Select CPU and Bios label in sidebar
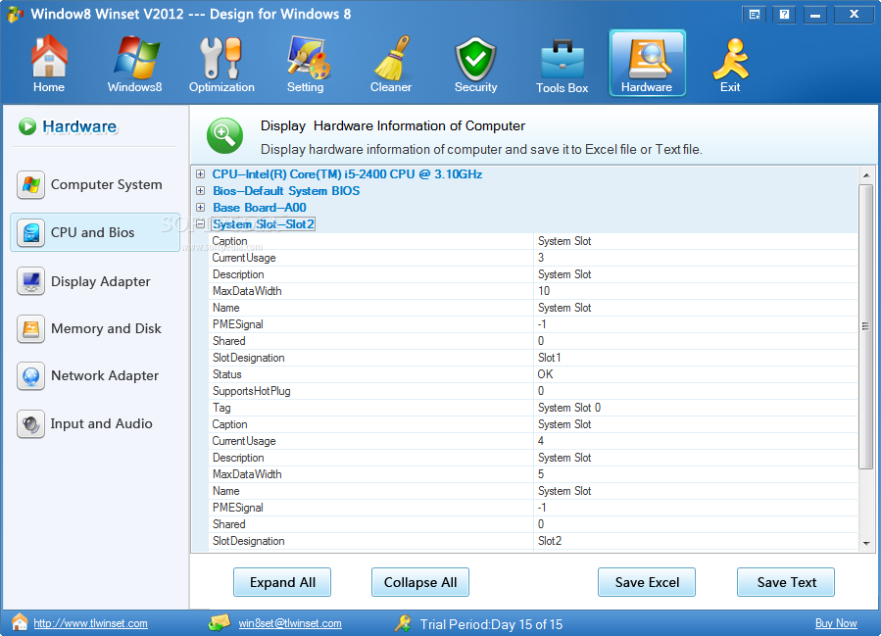Viewport: 881px width, 636px height. click(93, 232)
